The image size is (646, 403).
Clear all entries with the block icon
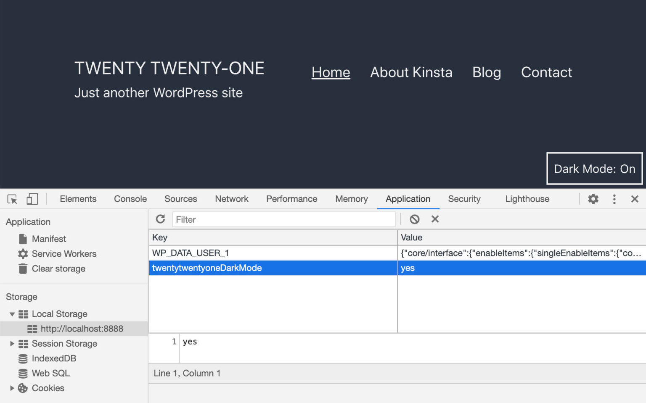(414, 219)
